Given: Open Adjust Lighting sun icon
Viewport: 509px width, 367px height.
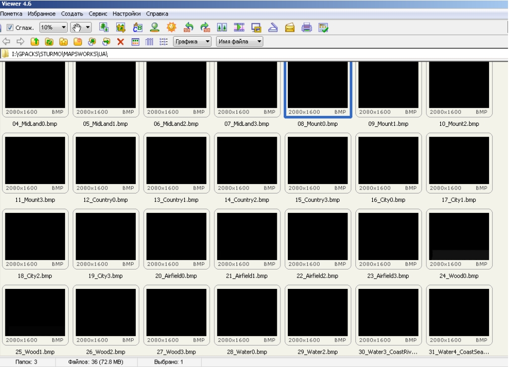Looking at the screenshot, I should 171,28.
